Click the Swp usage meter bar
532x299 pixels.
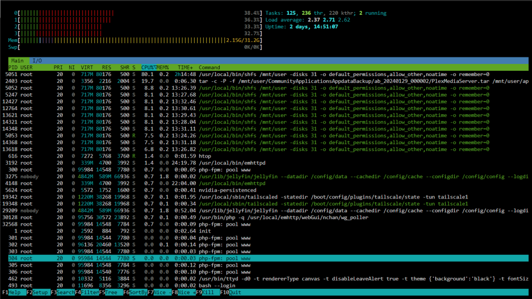point(135,47)
